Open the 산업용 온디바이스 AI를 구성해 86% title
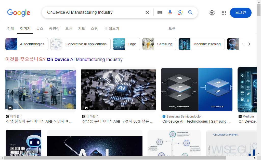Viewport: 261px width, 160px height. (x=118, y=121)
